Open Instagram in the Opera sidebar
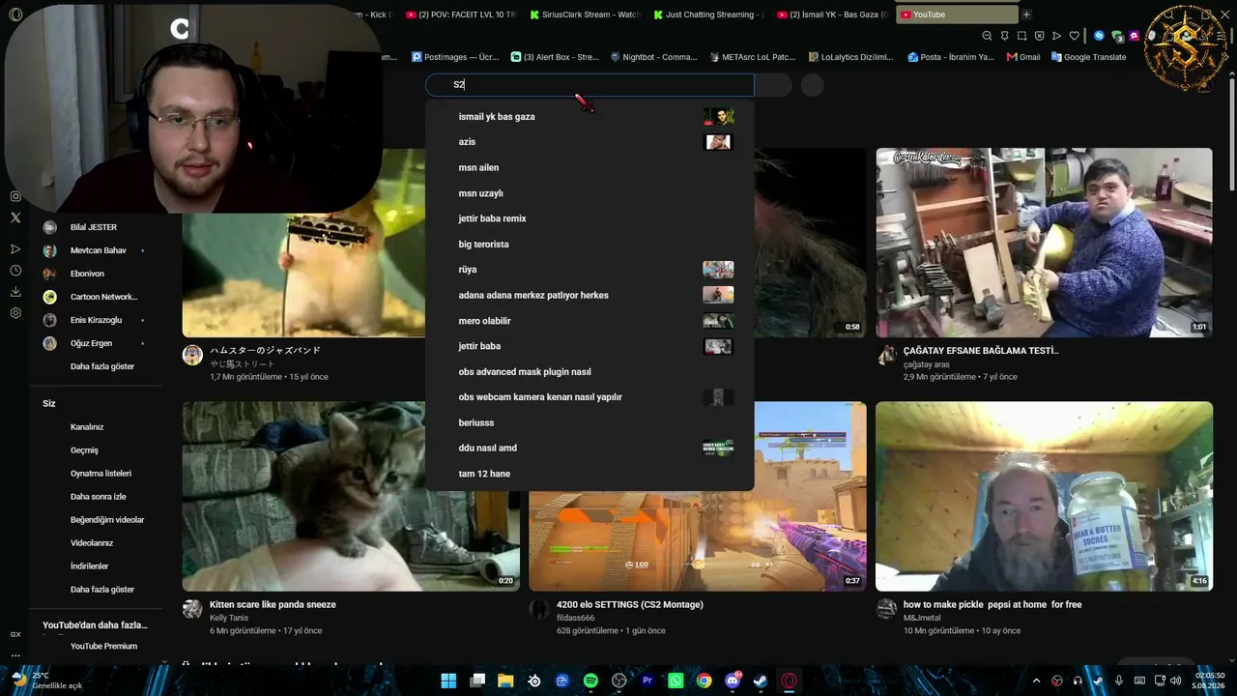 pyautogui.click(x=15, y=196)
